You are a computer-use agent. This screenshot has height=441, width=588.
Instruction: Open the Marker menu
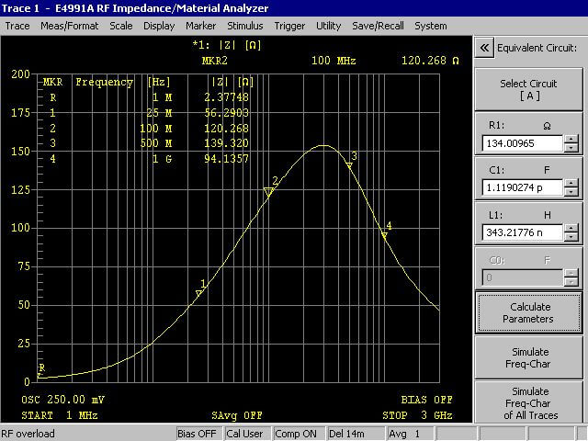pos(200,26)
